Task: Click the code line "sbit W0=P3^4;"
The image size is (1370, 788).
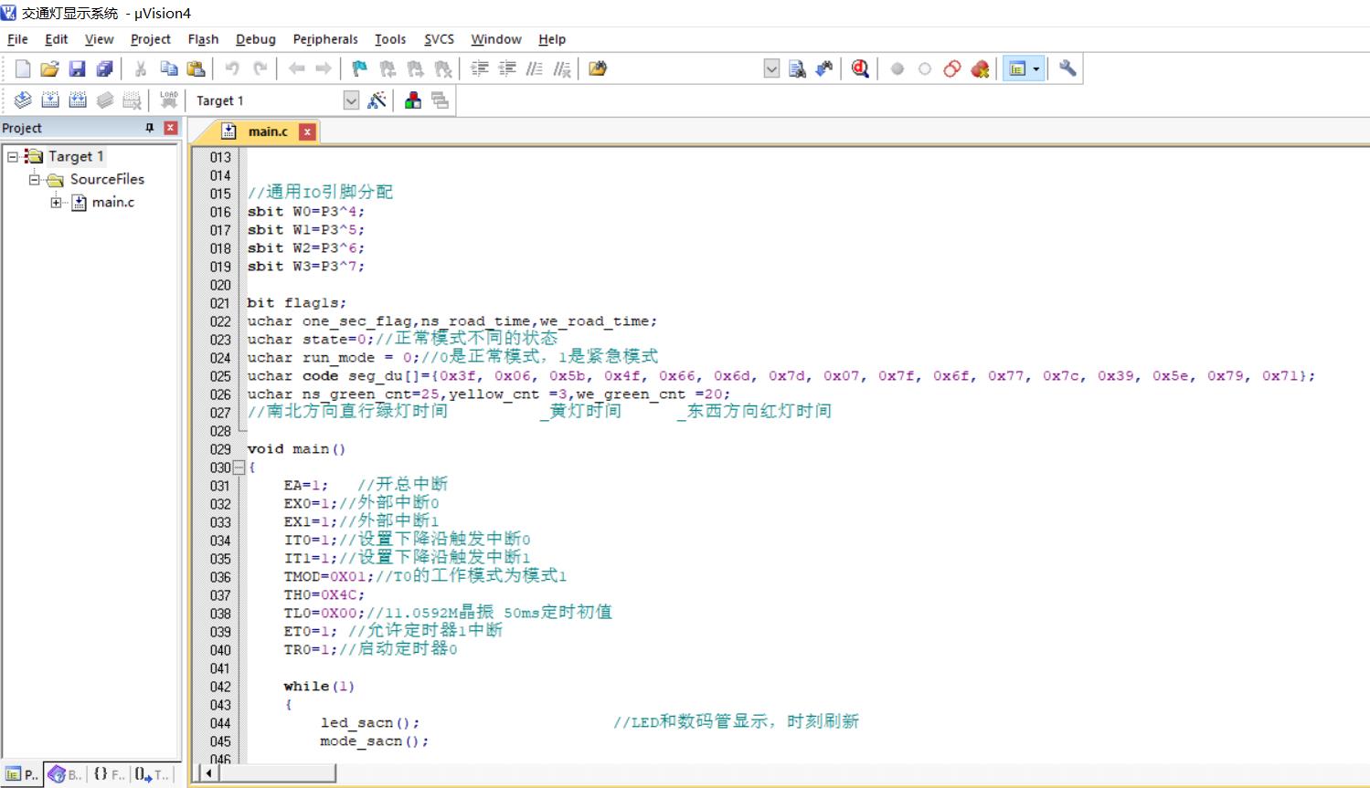Action: (x=305, y=212)
